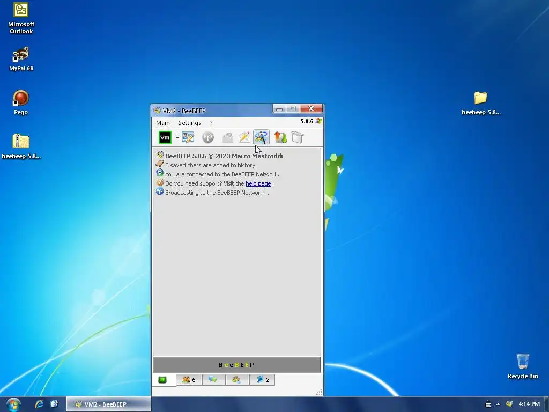Image resolution: width=549 pixels, height=412 pixels.
Task: Click 'Broadcasting to the BeeBEEP Network...' line
Action: pos(217,193)
